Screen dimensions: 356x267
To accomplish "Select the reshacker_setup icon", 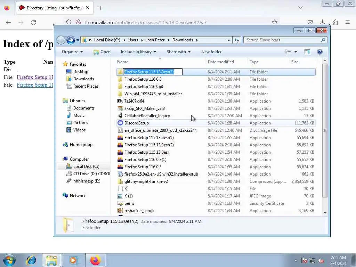I will tap(120, 210).
